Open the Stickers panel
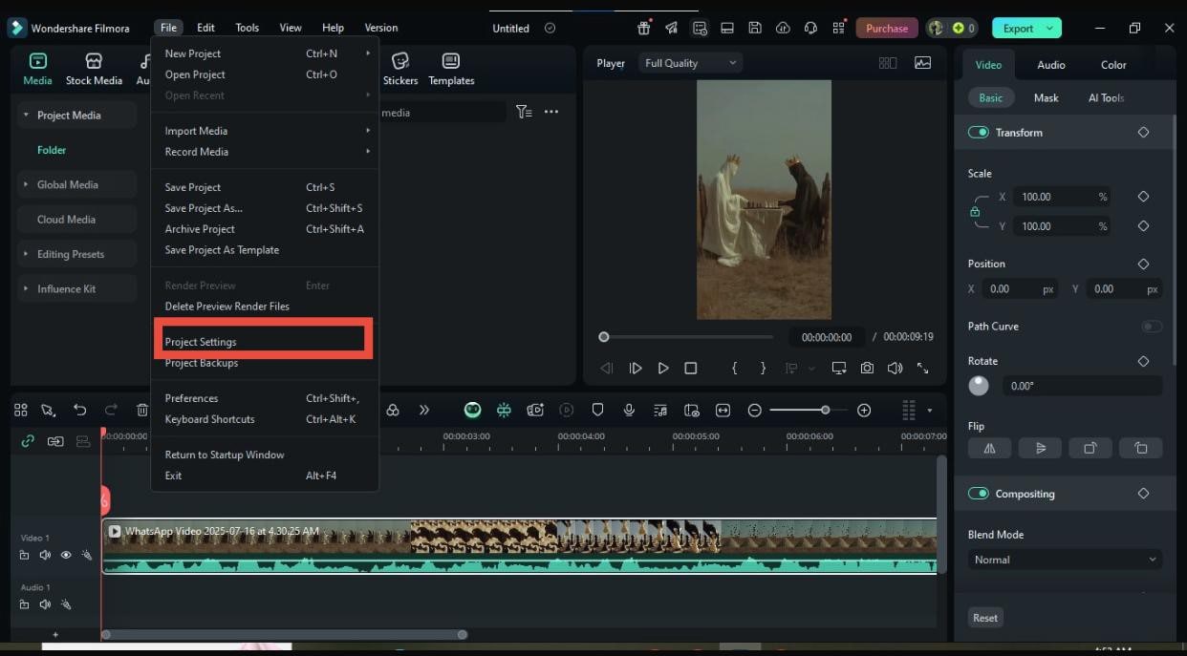The image size is (1187, 656). 400,69
